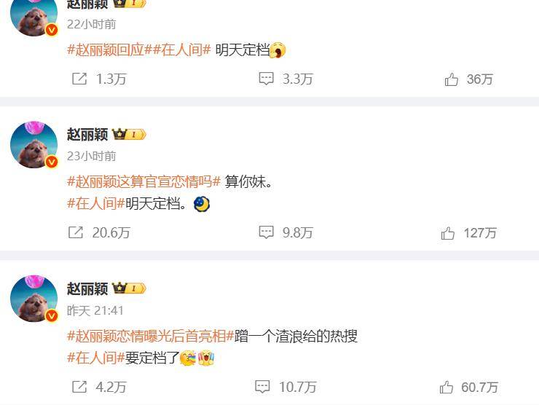Click the 昨天 21:41 timestamp
This screenshot has height=405, width=539.
(95, 311)
